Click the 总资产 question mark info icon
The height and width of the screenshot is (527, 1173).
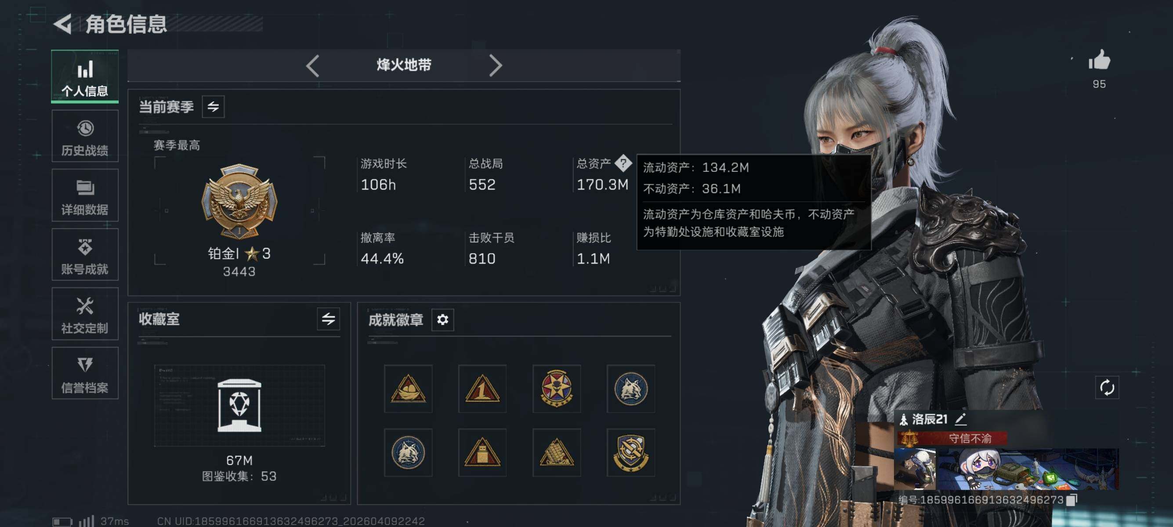pos(623,163)
